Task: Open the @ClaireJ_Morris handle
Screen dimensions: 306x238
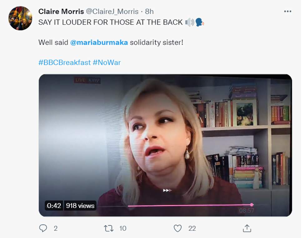Action: [x=112, y=12]
